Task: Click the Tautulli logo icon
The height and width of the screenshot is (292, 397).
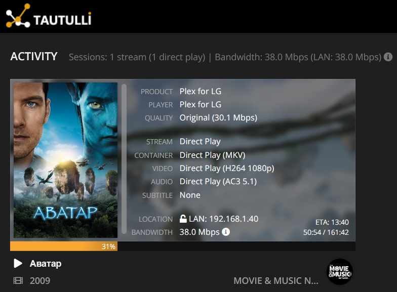Action: coord(18,15)
